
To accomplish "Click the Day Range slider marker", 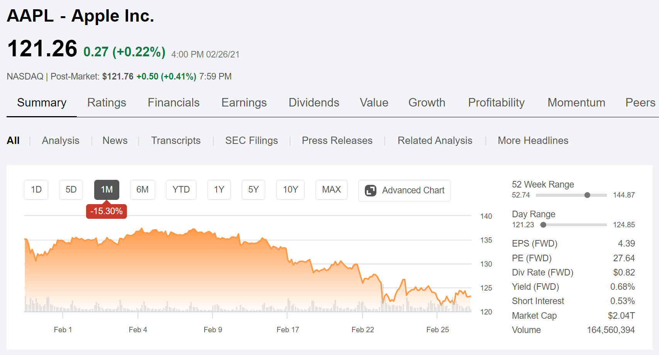I will point(543,225).
